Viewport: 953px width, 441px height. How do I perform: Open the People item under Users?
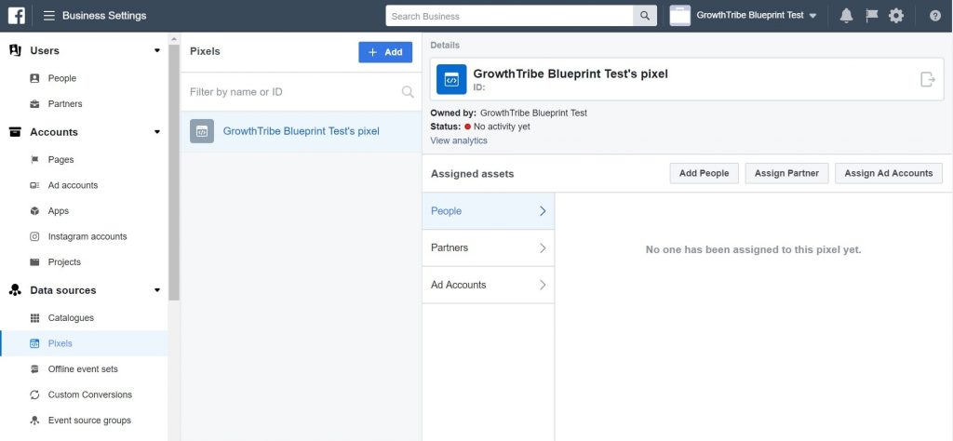(62, 78)
